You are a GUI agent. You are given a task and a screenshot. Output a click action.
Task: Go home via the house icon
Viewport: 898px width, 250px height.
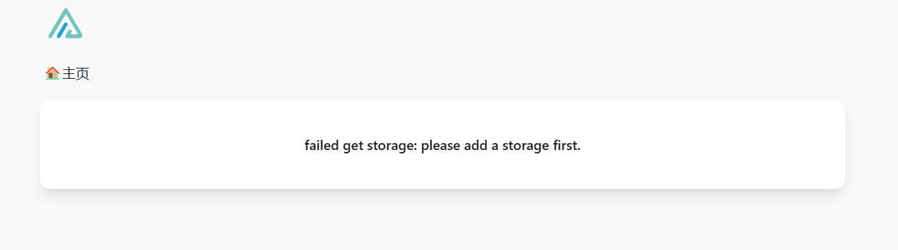coord(52,73)
